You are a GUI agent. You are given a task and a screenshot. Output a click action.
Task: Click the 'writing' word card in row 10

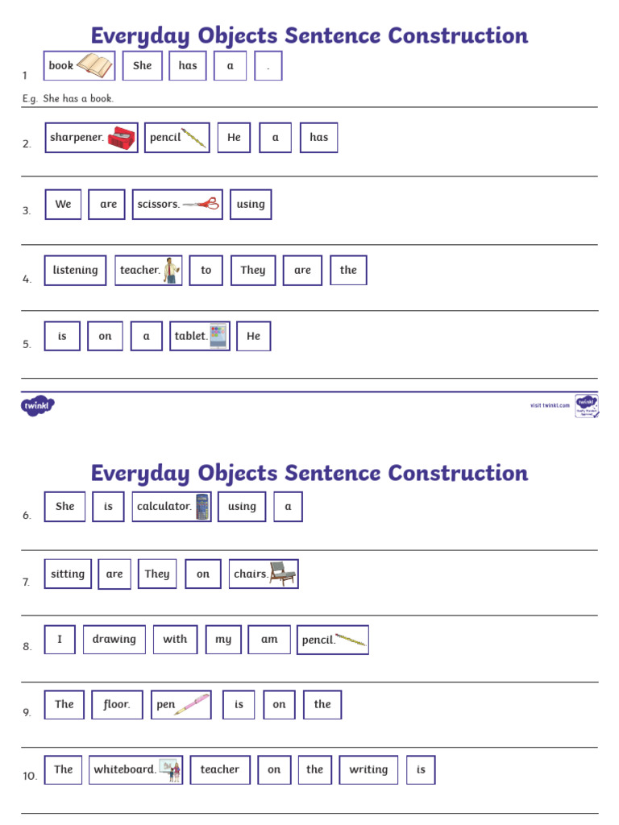coord(368,769)
